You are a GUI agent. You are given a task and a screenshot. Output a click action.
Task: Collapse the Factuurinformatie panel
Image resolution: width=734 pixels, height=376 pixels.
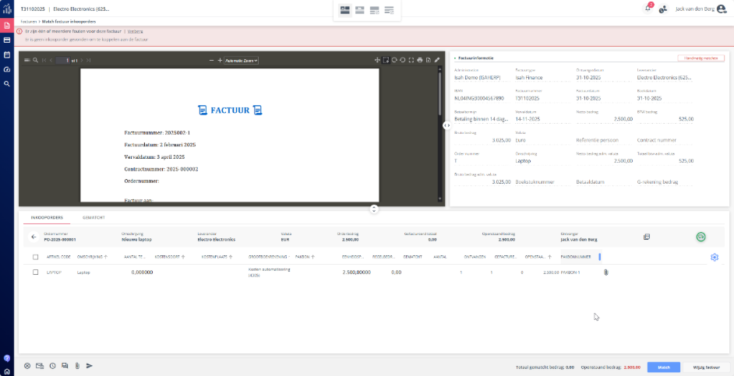454,58
